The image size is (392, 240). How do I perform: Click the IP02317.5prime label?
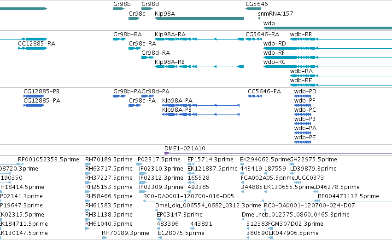158,160
